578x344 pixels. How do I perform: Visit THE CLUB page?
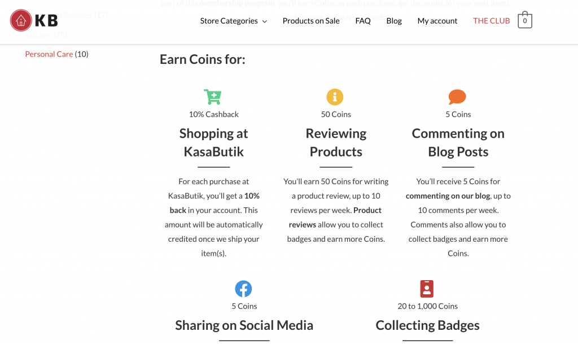[491, 21]
